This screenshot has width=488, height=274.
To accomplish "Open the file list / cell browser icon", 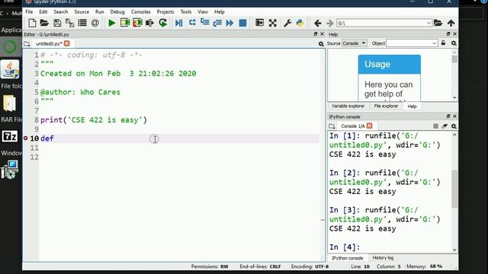I will (82, 23).
